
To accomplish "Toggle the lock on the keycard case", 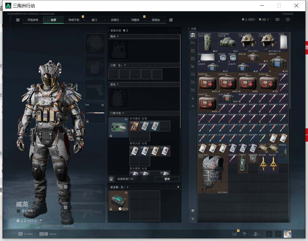I will pyautogui.click(x=111, y=135).
